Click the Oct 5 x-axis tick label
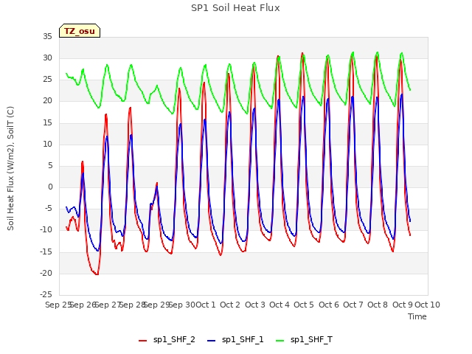472x354 pixels. coord(304,305)
